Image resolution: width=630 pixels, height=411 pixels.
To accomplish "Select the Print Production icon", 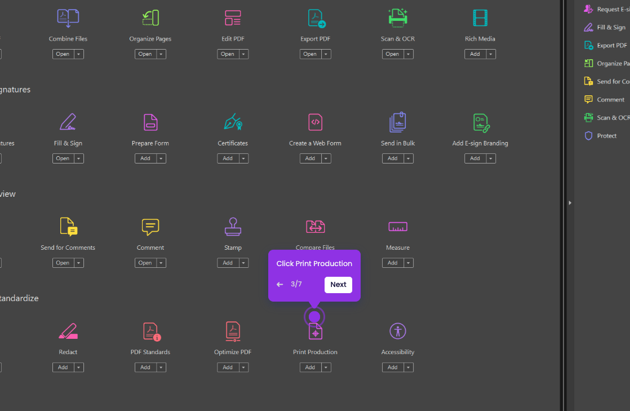I will pos(316,332).
